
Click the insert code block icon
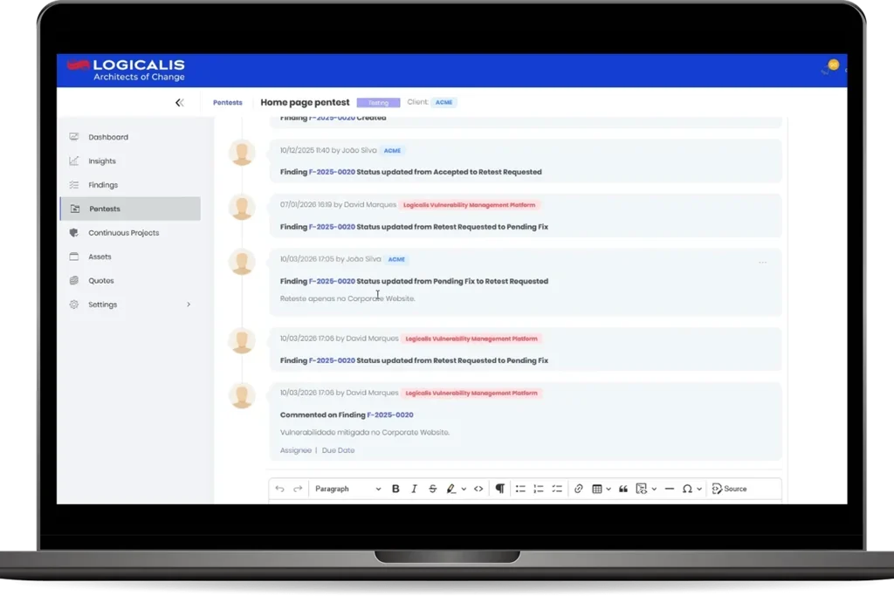tap(642, 489)
